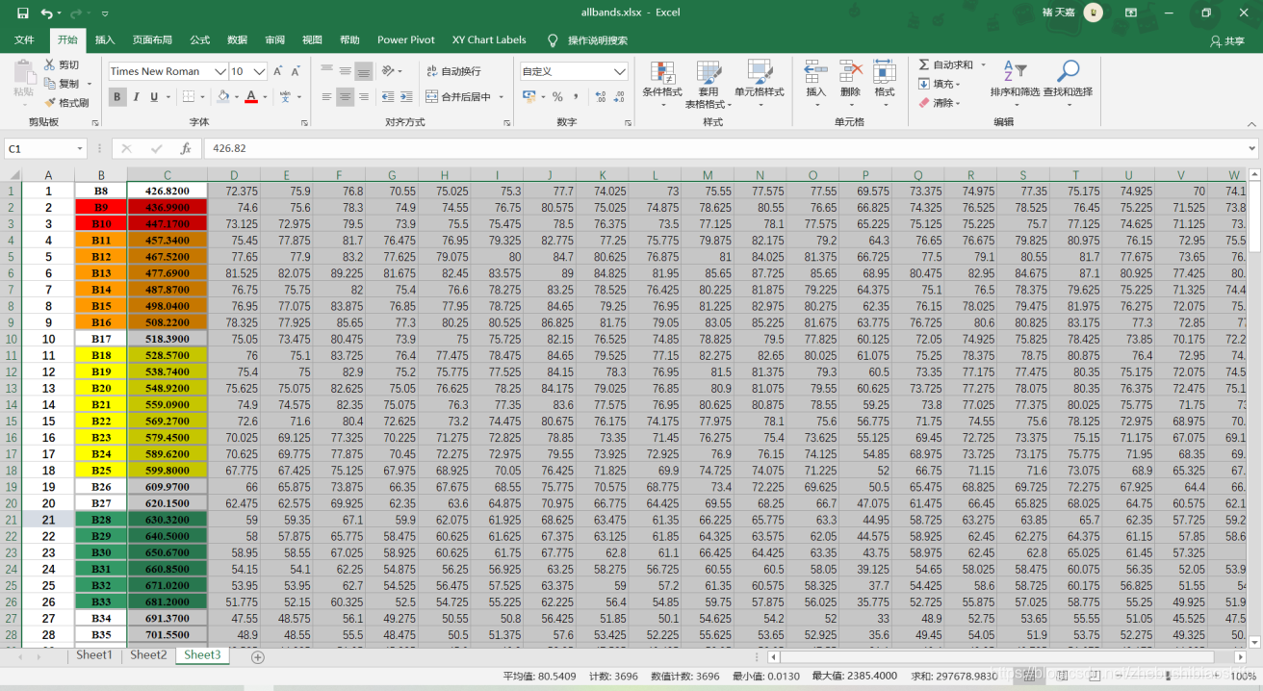The image size is (1263, 691).
Task: Click the Cut (剪切) scissors button
Action: click(64, 64)
